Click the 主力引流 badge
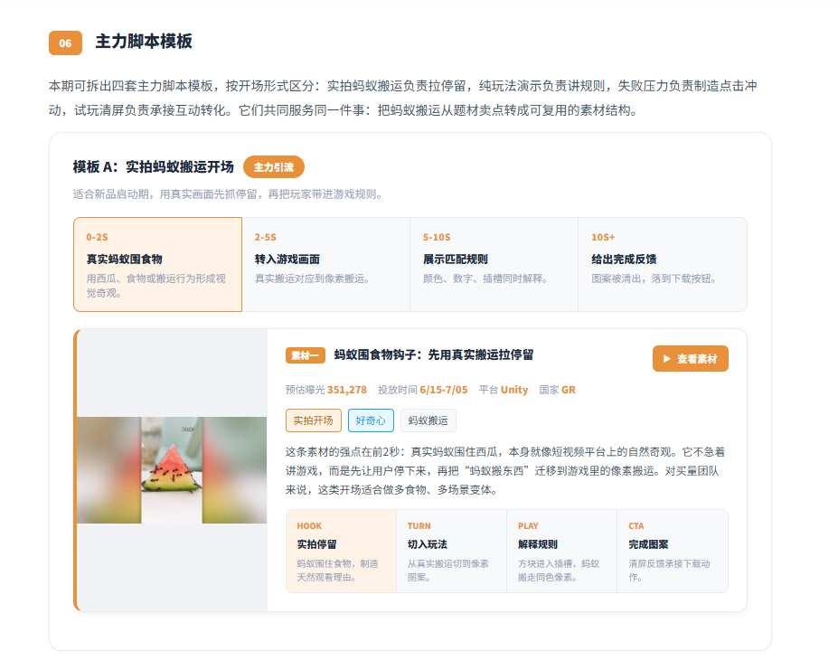Image resolution: width=838 pixels, height=661 pixels. [x=274, y=167]
